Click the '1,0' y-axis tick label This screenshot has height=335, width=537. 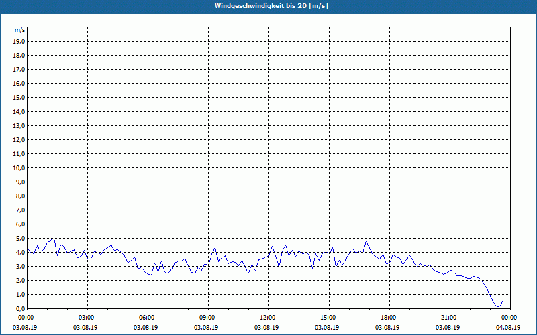click(20, 294)
